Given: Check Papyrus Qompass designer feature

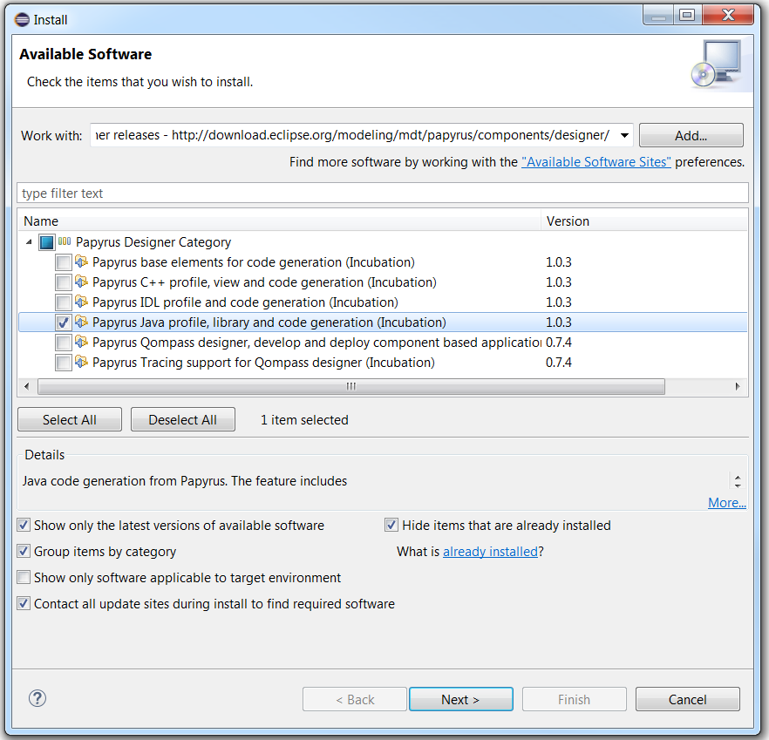Looking at the screenshot, I should (64, 343).
